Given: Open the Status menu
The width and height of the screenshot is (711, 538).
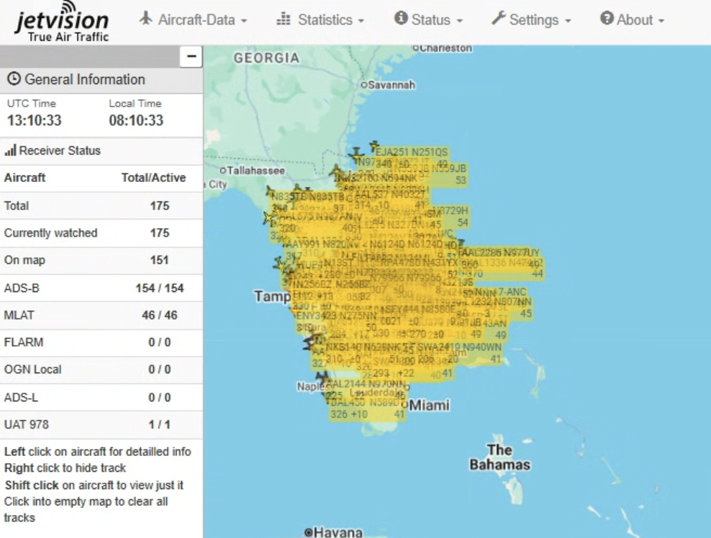Looking at the screenshot, I should 430,20.
